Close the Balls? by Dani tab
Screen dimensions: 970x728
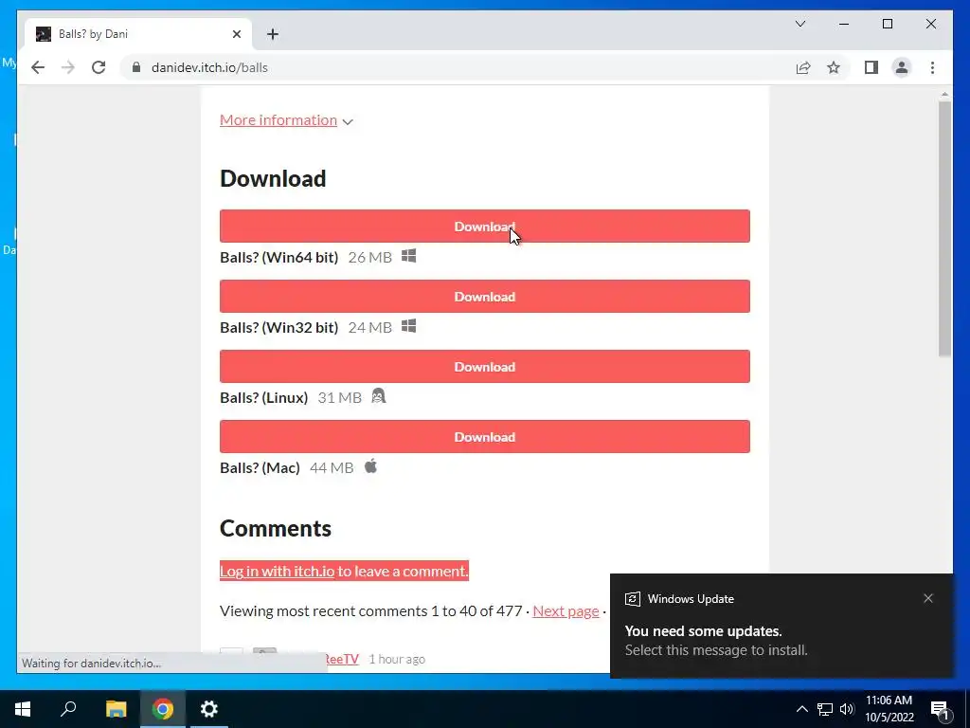[236, 34]
